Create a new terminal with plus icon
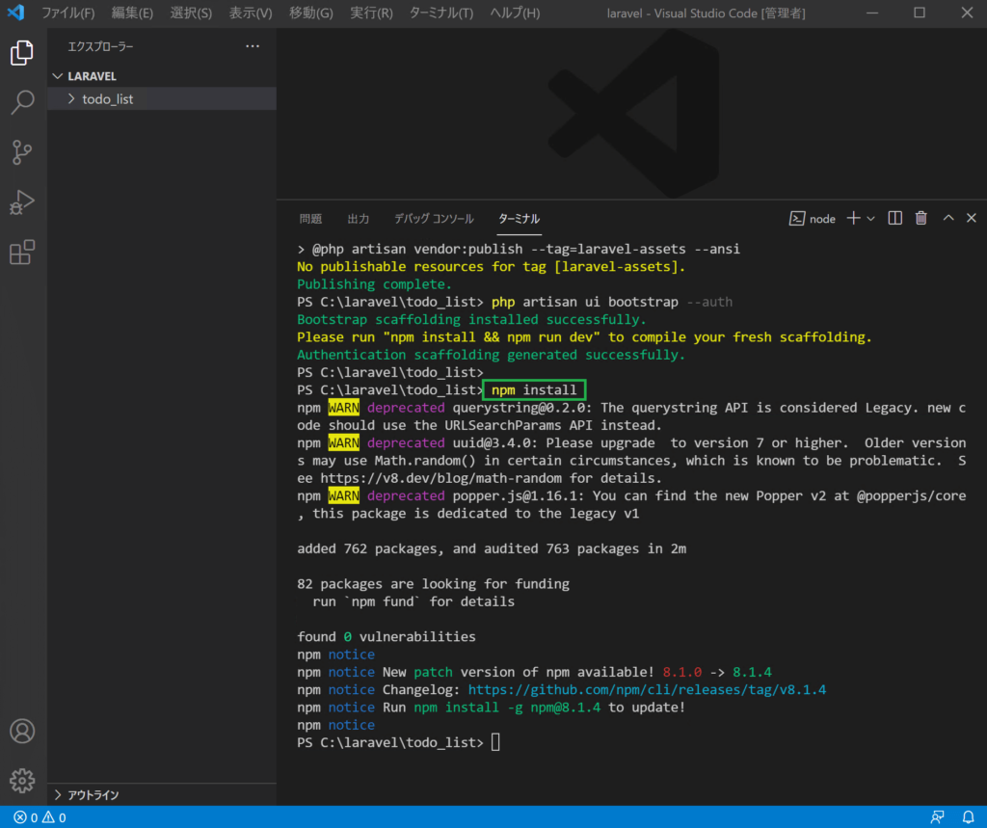The width and height of the screenshot is (987, 828). pos(854,218)
